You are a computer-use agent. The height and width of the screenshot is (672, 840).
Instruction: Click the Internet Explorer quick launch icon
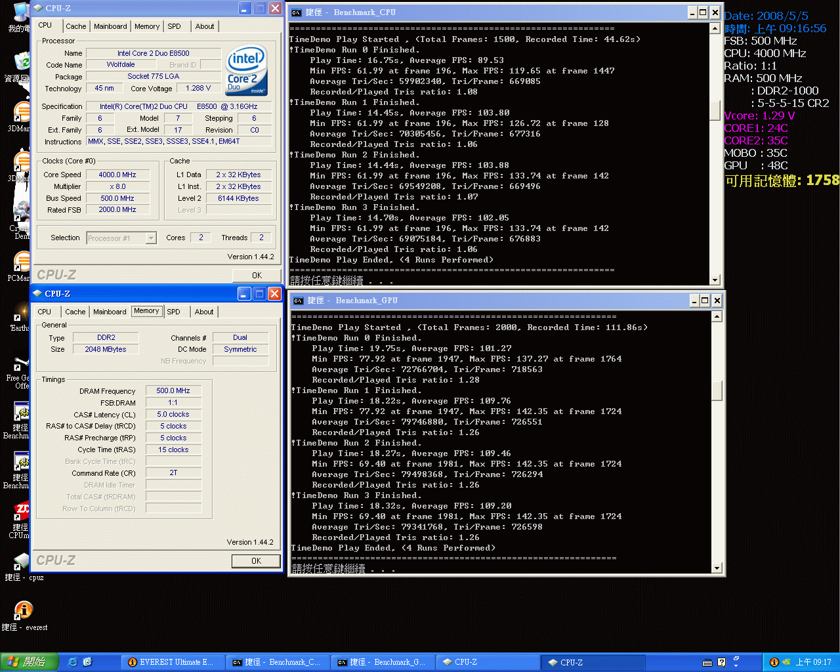pyautogui.click(x=73, y=662)
